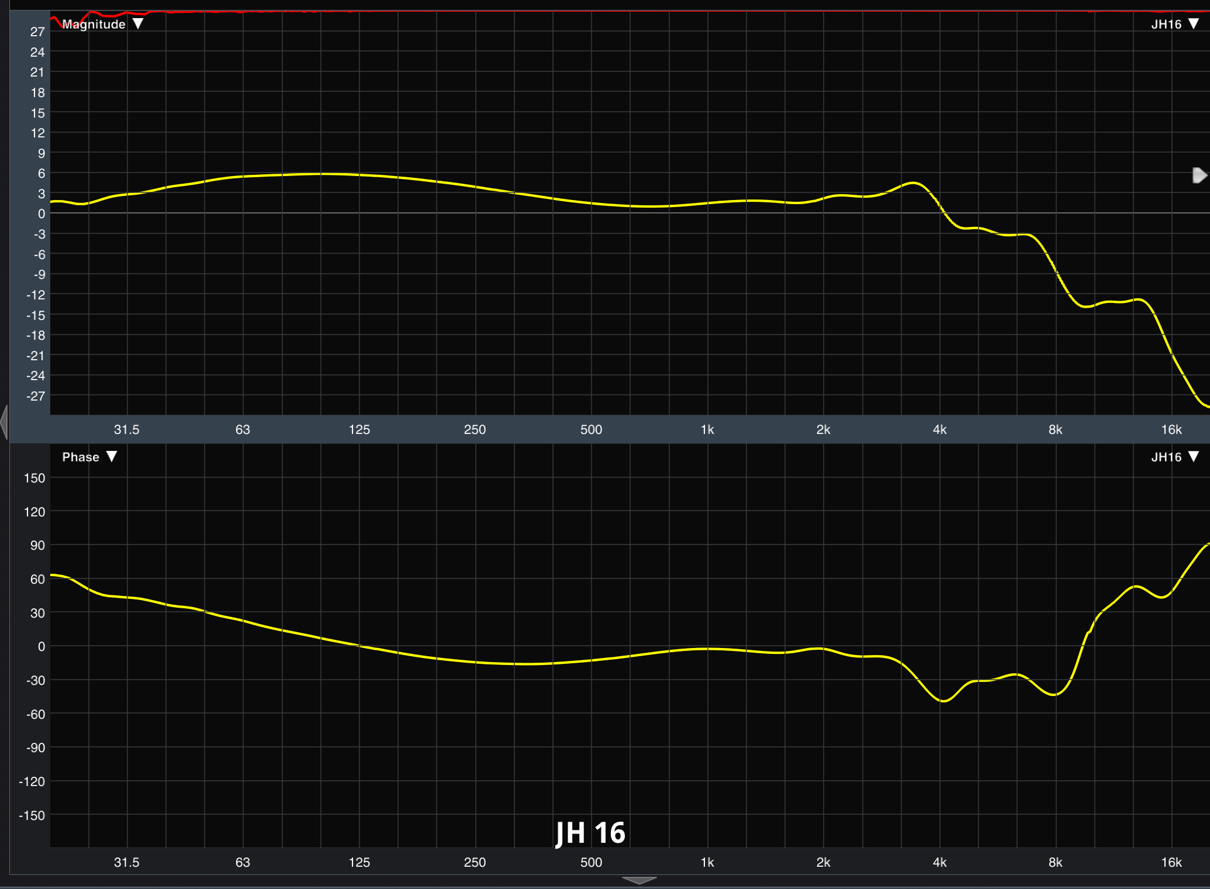The height and width of the screenshot is (889, 1210).
Task: Click the 1k frequency axis label
Action: (x=708, y=429)
